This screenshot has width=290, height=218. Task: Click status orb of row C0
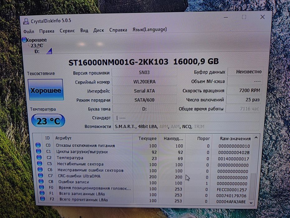point(38,145)
